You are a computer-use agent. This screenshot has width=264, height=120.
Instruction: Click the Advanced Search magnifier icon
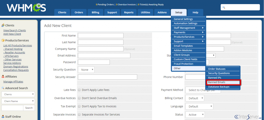point(3,88)
